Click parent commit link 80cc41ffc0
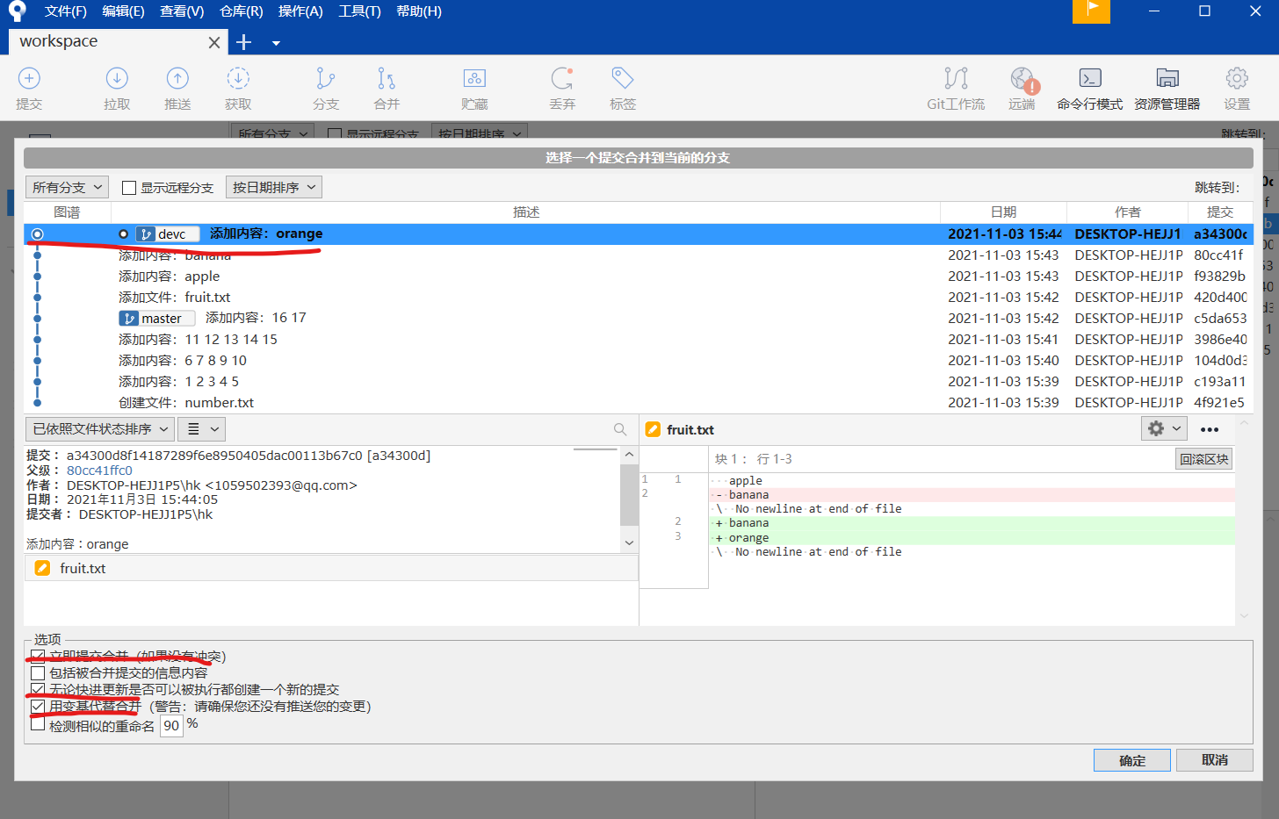The width and height of the screenshot is (1279, 819). tap(99, 471)
